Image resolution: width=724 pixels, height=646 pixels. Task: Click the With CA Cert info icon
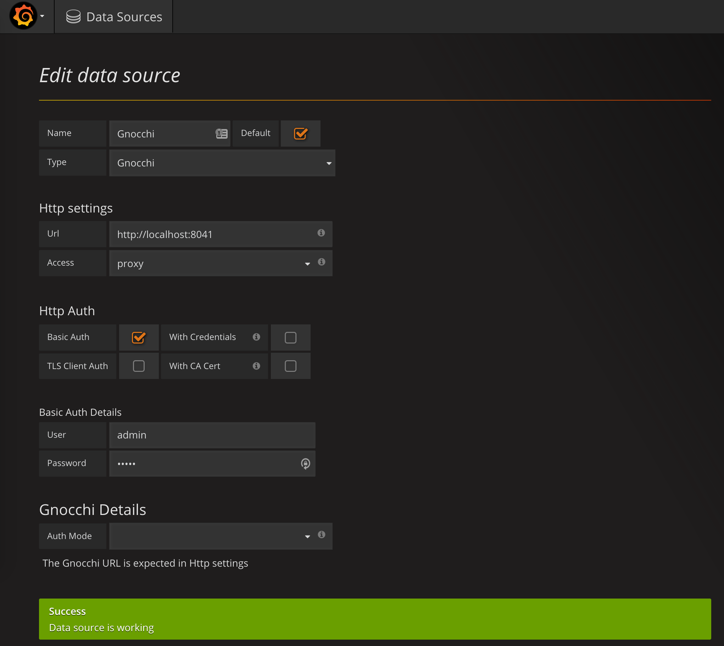[256, 366]
